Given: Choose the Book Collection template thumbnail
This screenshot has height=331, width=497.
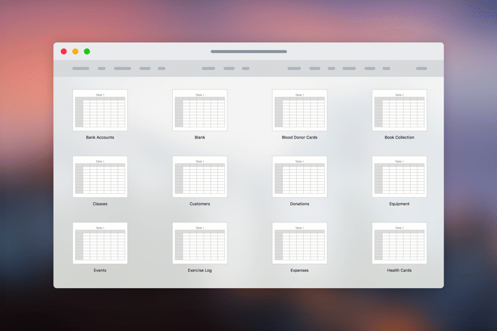Looking at the screenshot, I should click(399, 110).
